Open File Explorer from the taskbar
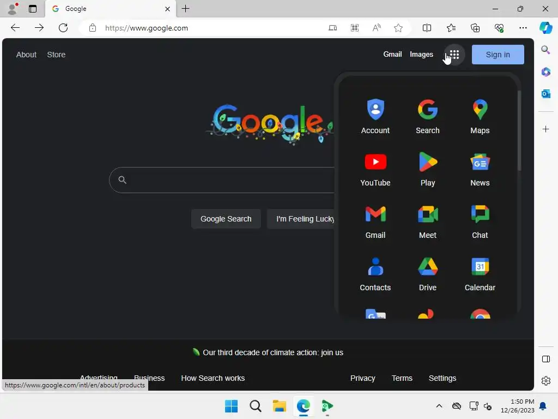 (x=280, y=406)
